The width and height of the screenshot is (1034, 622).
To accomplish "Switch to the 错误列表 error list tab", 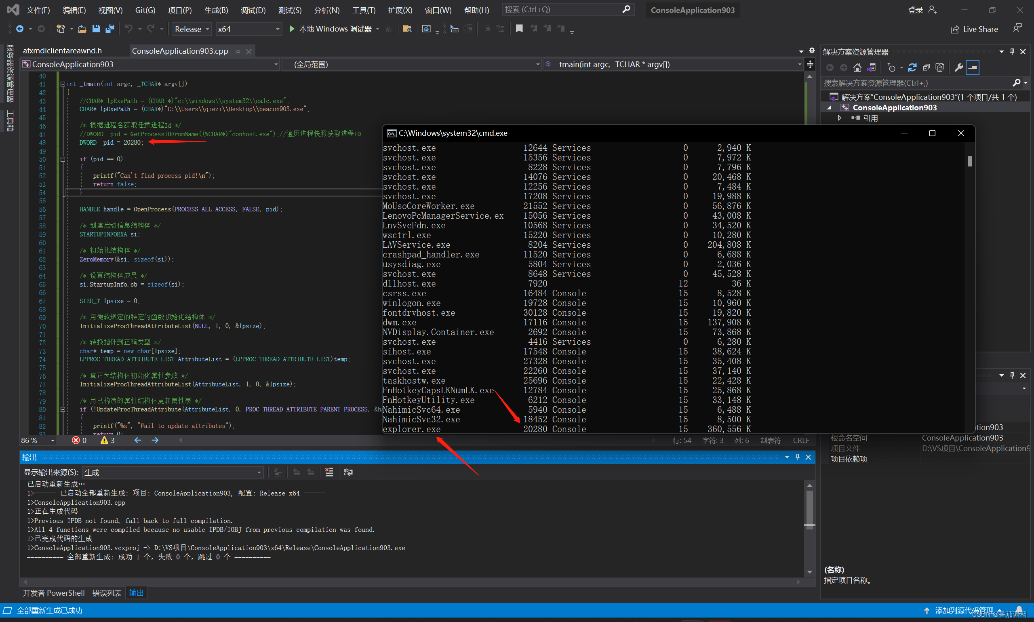I will (107, 593).
